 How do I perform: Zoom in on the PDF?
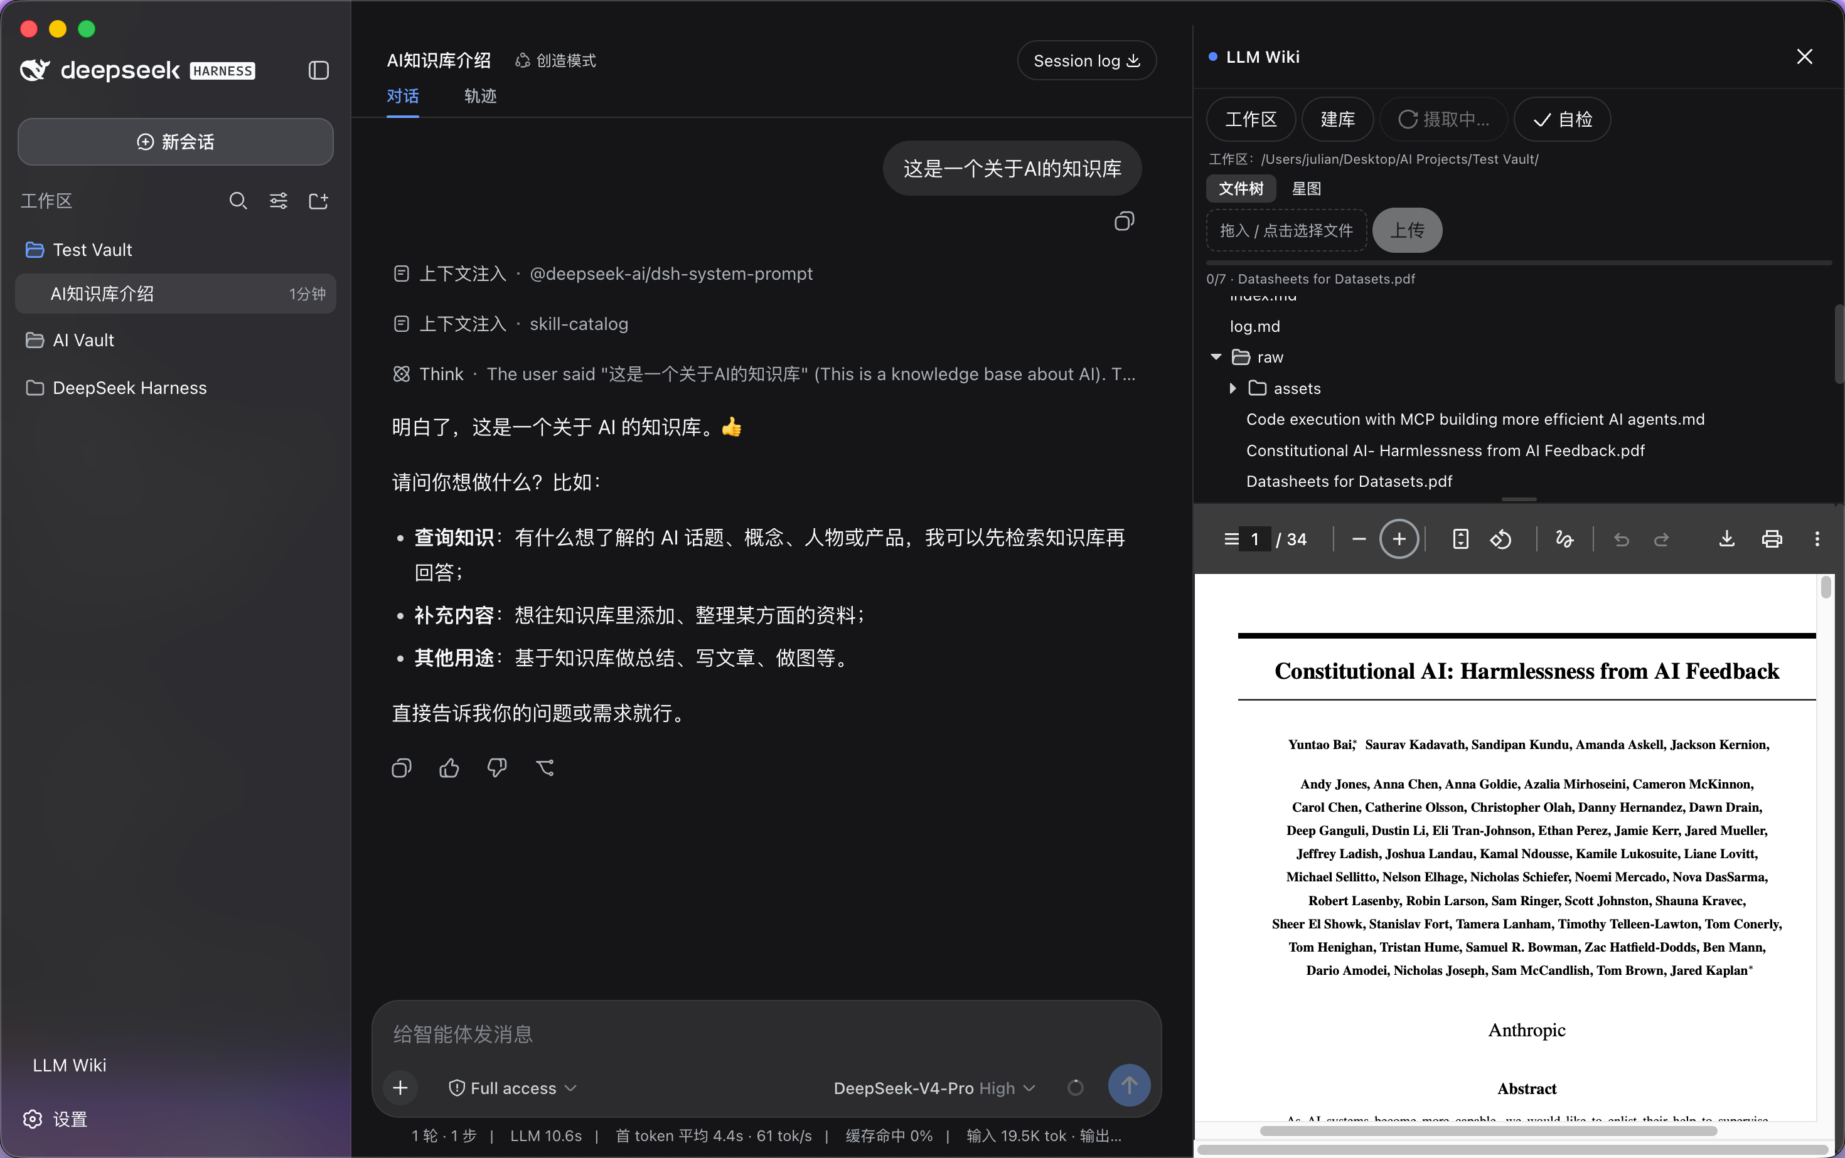pyautogui.click(x=1398, y=539)
